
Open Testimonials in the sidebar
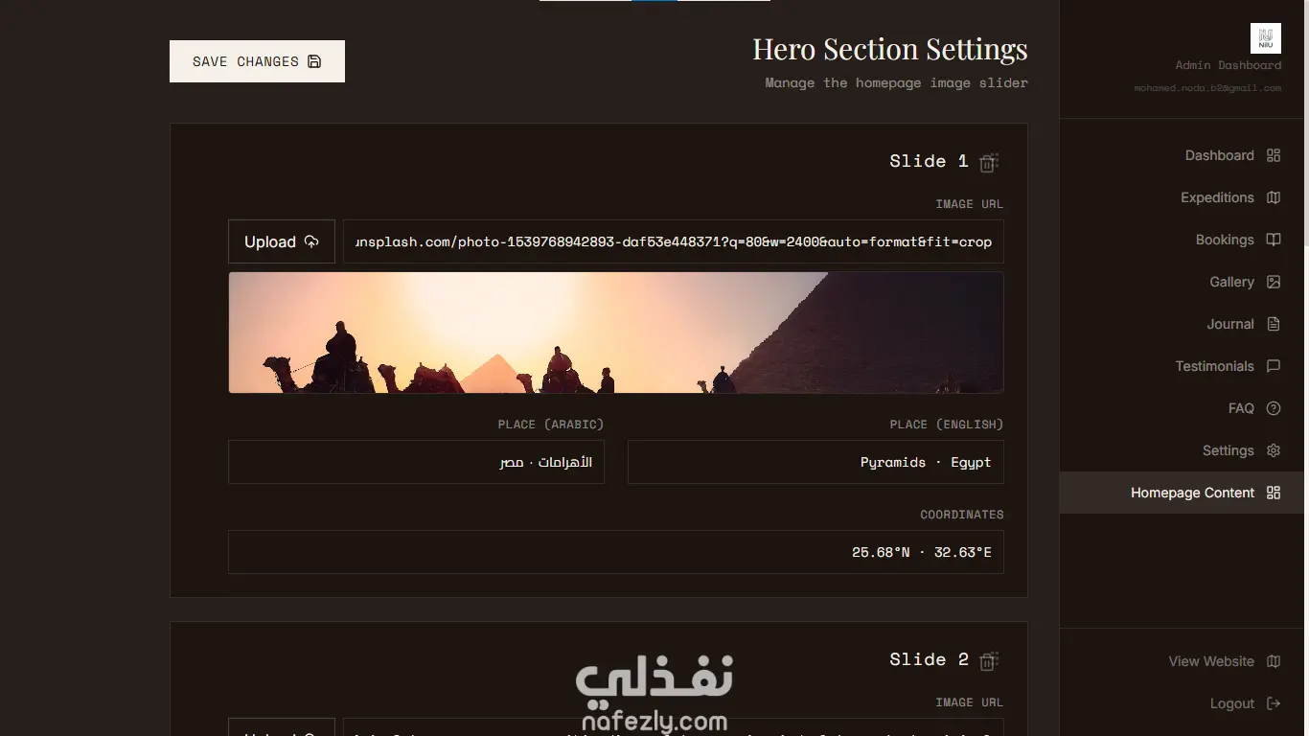point(1182,366)
